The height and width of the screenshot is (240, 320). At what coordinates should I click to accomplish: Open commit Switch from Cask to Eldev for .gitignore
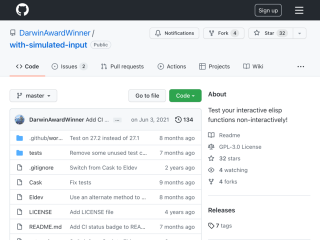tap(103, 168)
